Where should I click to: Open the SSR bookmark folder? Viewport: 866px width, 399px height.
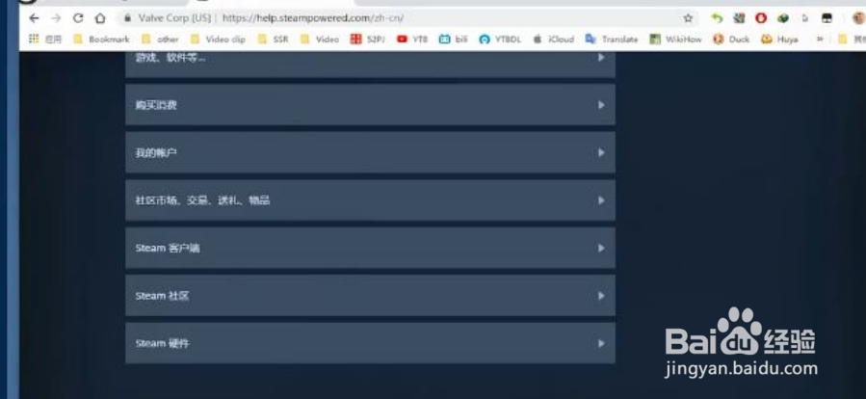click(x=273, y=40)
